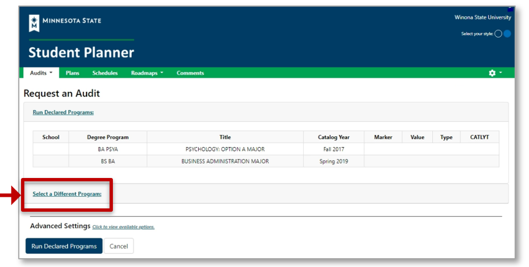Click the Catalog Year column header
The width and height of the screenshot is (529, 267).
pos(333,137)
